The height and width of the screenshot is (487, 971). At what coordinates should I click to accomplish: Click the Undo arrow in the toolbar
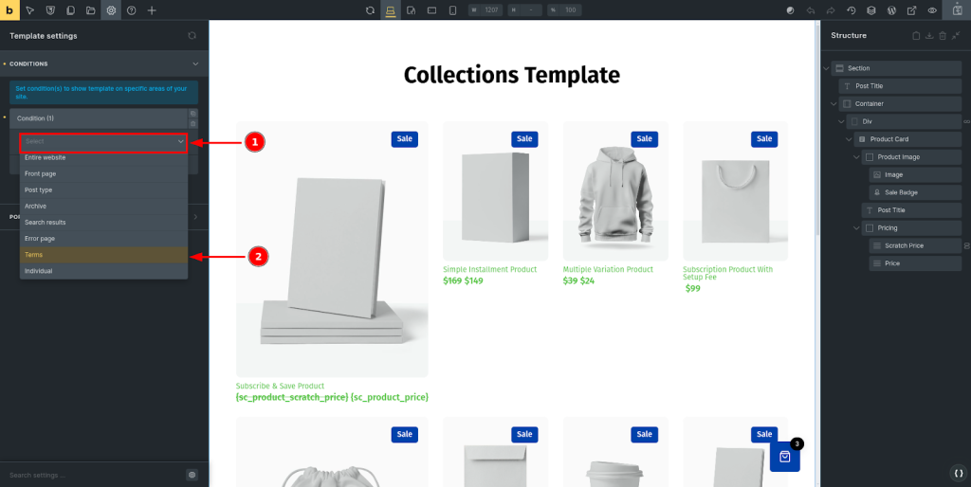point(811,10)
